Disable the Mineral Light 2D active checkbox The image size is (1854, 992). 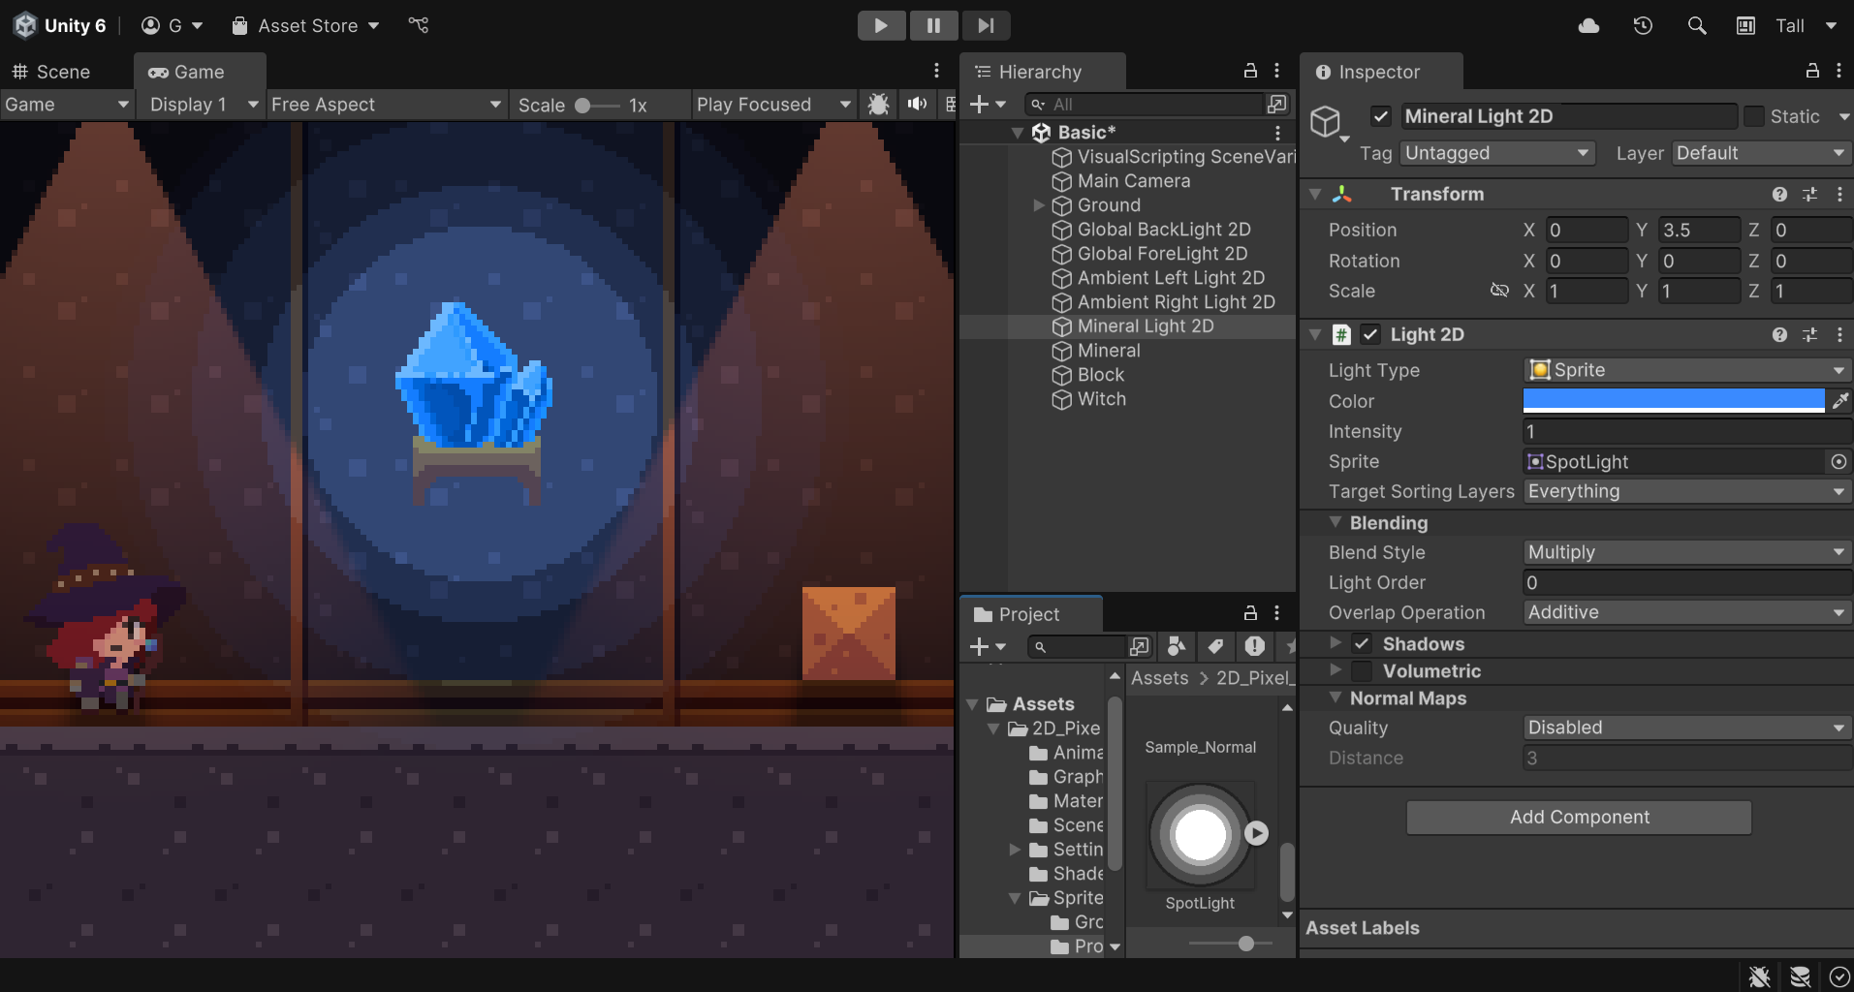1381,116
